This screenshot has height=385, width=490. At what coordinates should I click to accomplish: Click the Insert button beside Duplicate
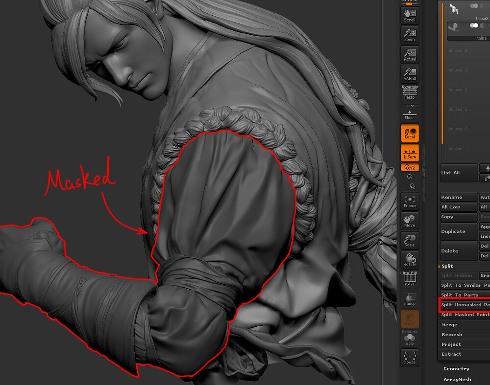[485, 236]
